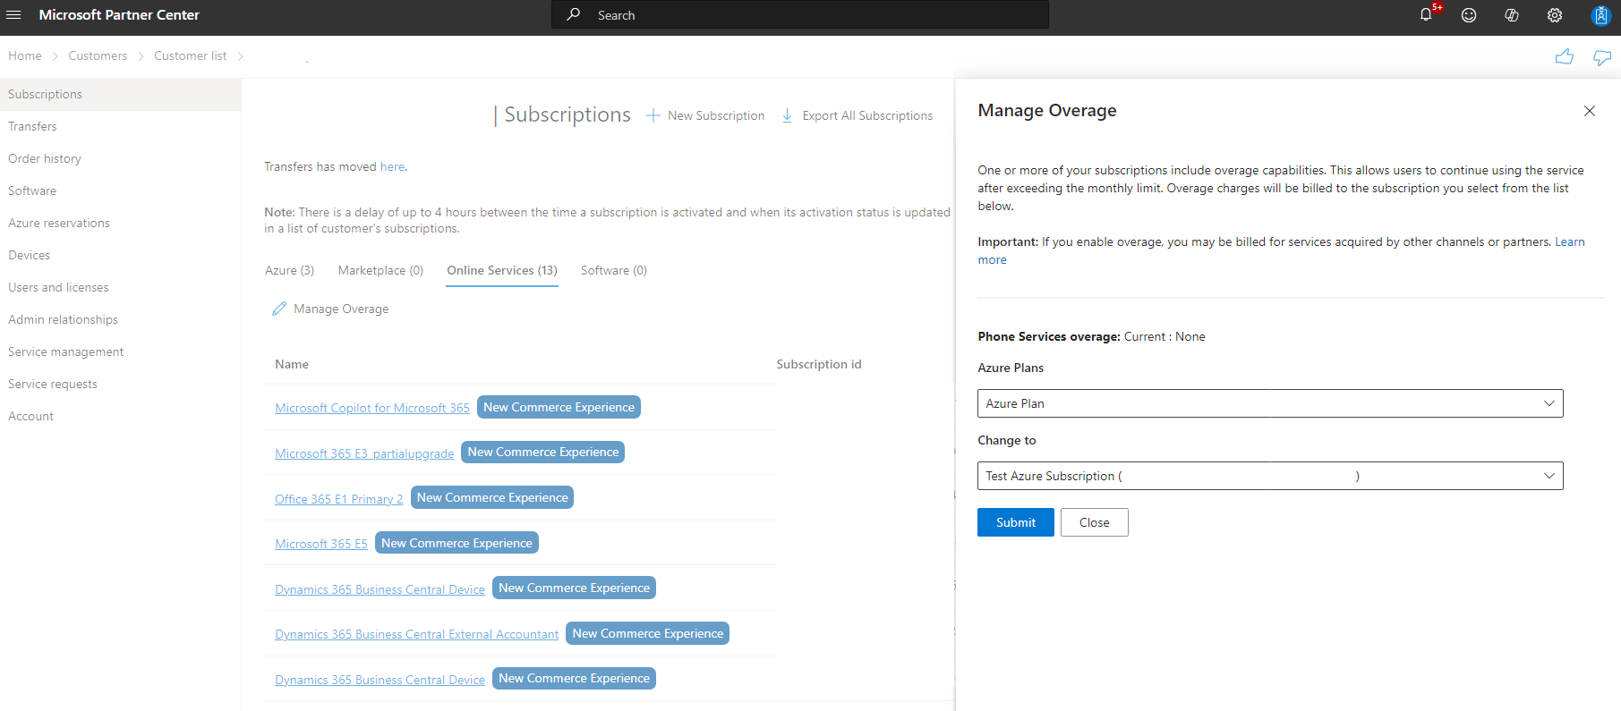Focus the Search input field
Viewport: 1621px width, 711px height.
point(806,15)
